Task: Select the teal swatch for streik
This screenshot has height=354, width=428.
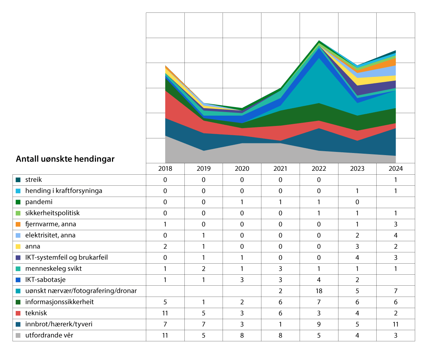Action: [x=18, y=180]
